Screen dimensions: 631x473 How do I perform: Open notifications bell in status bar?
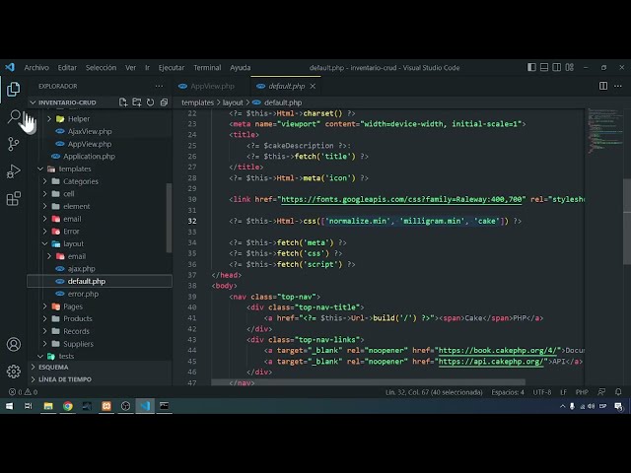pyautogui.click(x=618, y=392)
